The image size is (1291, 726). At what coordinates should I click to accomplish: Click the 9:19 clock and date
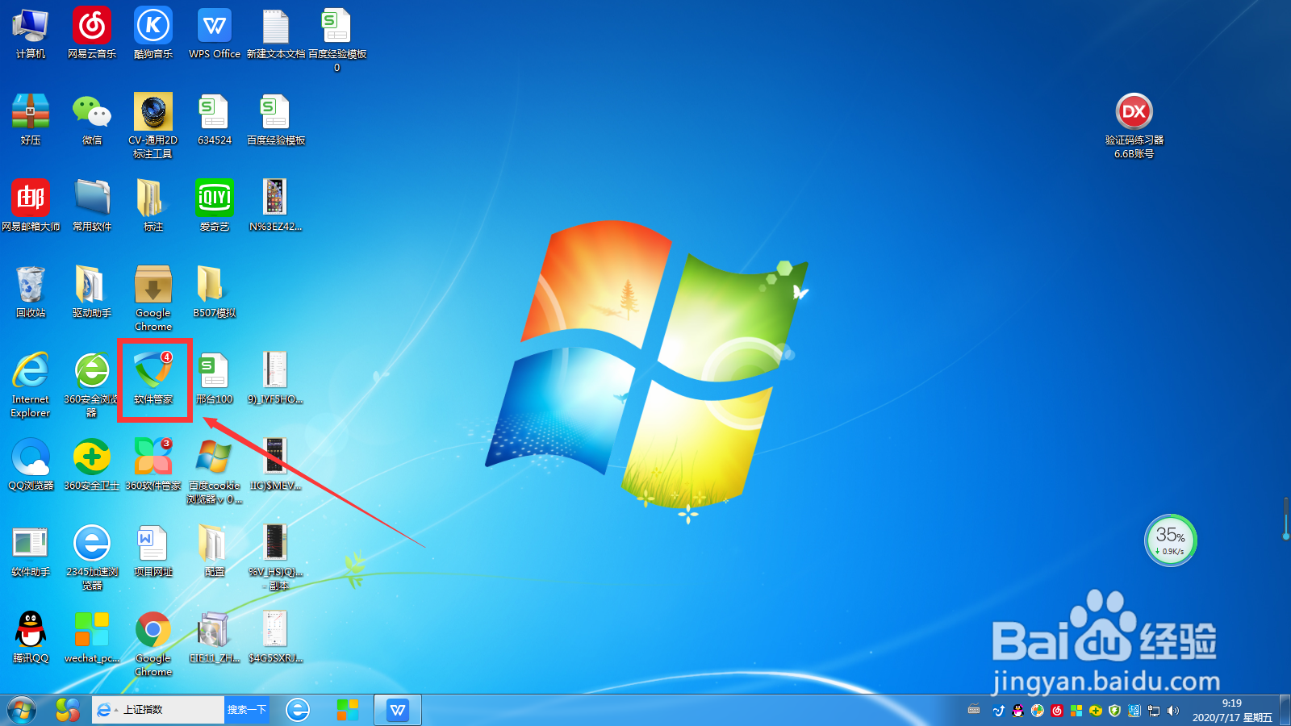tap(1232, 710)
